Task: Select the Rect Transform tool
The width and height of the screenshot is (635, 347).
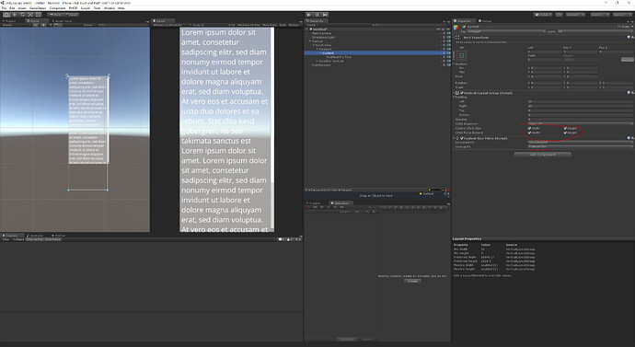Action: point(38,15)
